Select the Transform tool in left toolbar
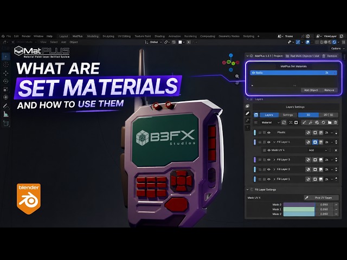347x260 pixels. [x=6, y=97]
